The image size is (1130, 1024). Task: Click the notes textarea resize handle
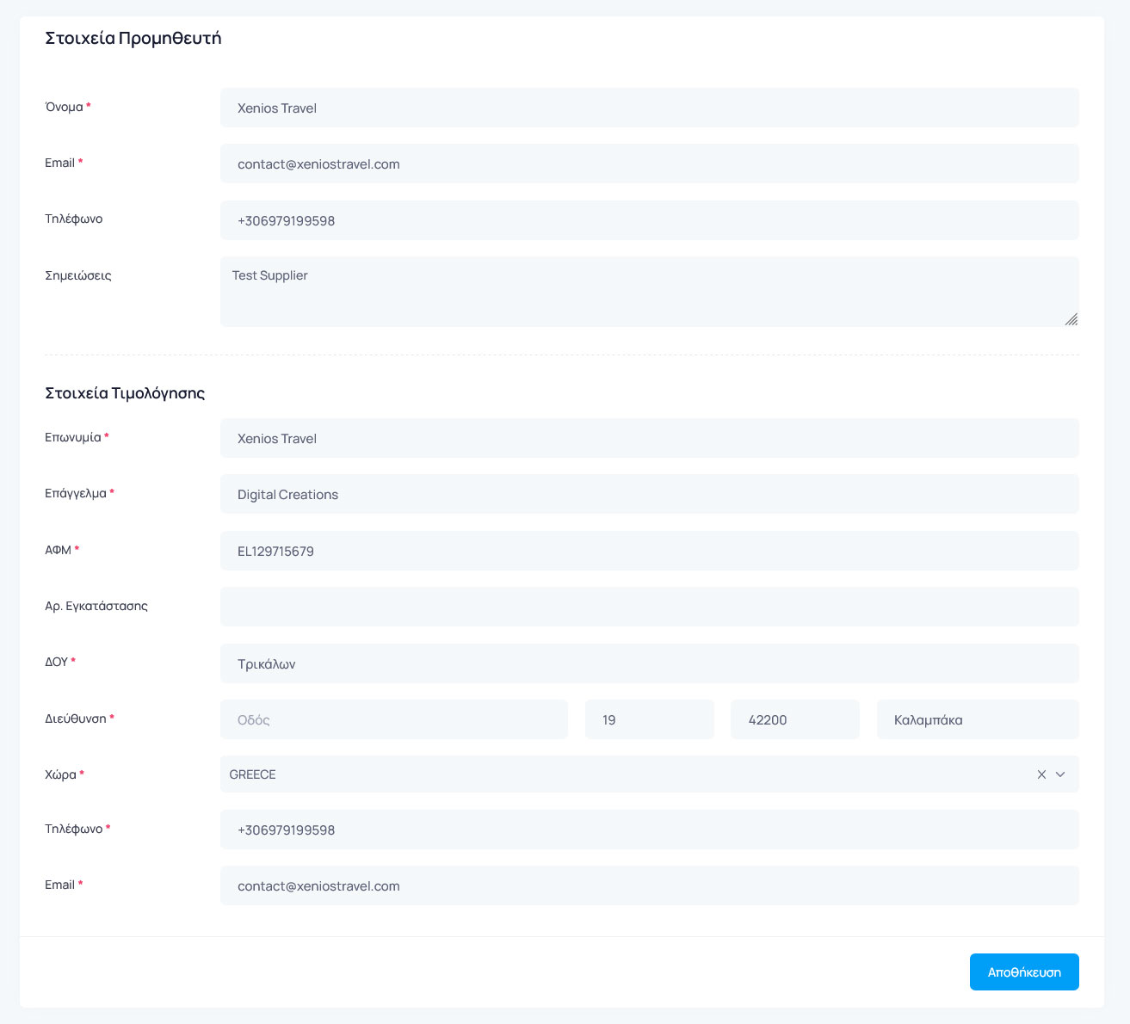click(x=1071, y=319)
